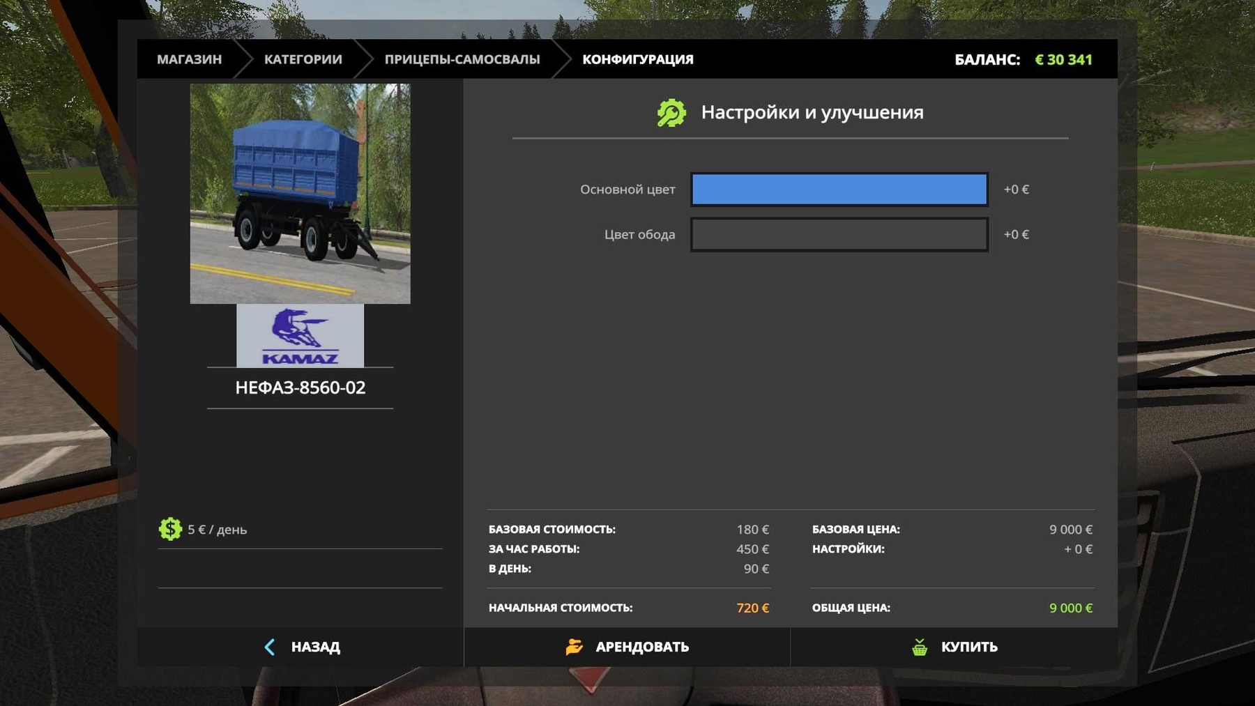Return to ПРИЦЕПЫ-САМОСВАЛЫ category
Viewport: 1255px width, 706px height.
click(462, 59)
